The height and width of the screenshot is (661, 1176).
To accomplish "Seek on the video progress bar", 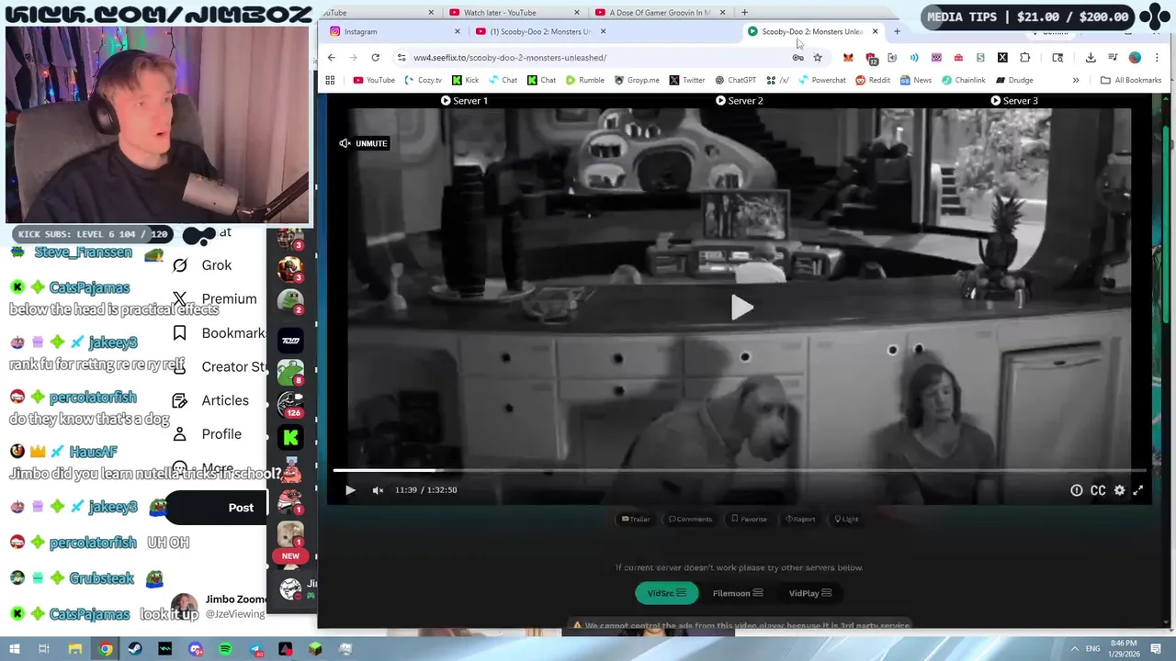I will (x=740, y=470).
